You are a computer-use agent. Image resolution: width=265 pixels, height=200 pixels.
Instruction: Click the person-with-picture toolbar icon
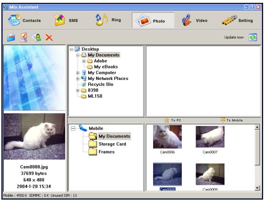coord(37,38)
